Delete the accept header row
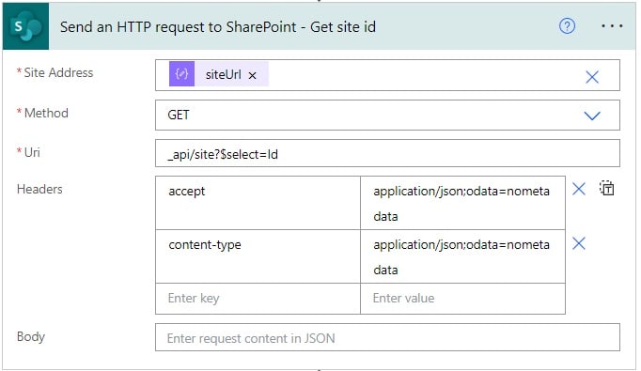This screenshot has width=641, height=371. 578,189
